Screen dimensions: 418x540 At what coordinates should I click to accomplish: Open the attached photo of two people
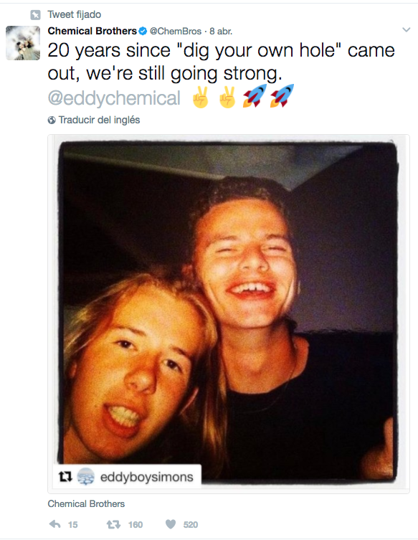tap(229, 313)
